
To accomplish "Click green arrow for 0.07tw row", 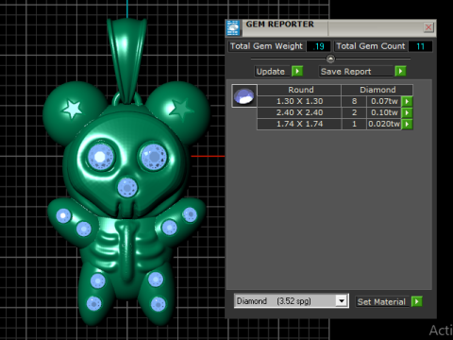I will click(x=407, y=101).
